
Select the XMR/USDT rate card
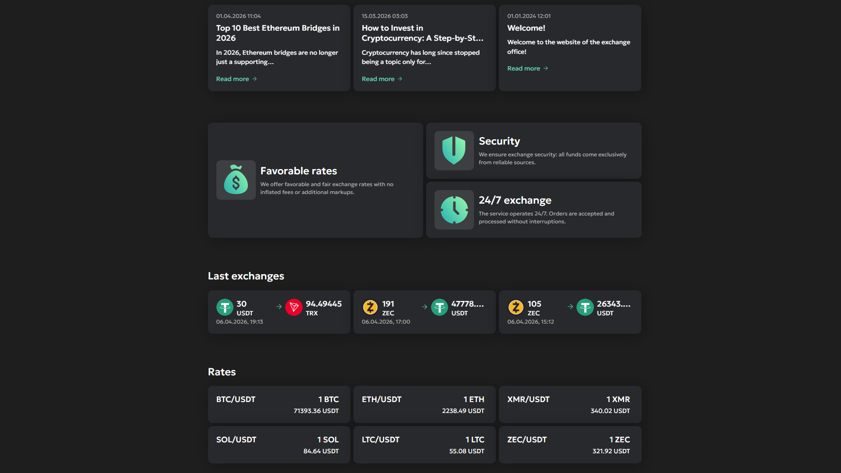[x=569, y=404]
